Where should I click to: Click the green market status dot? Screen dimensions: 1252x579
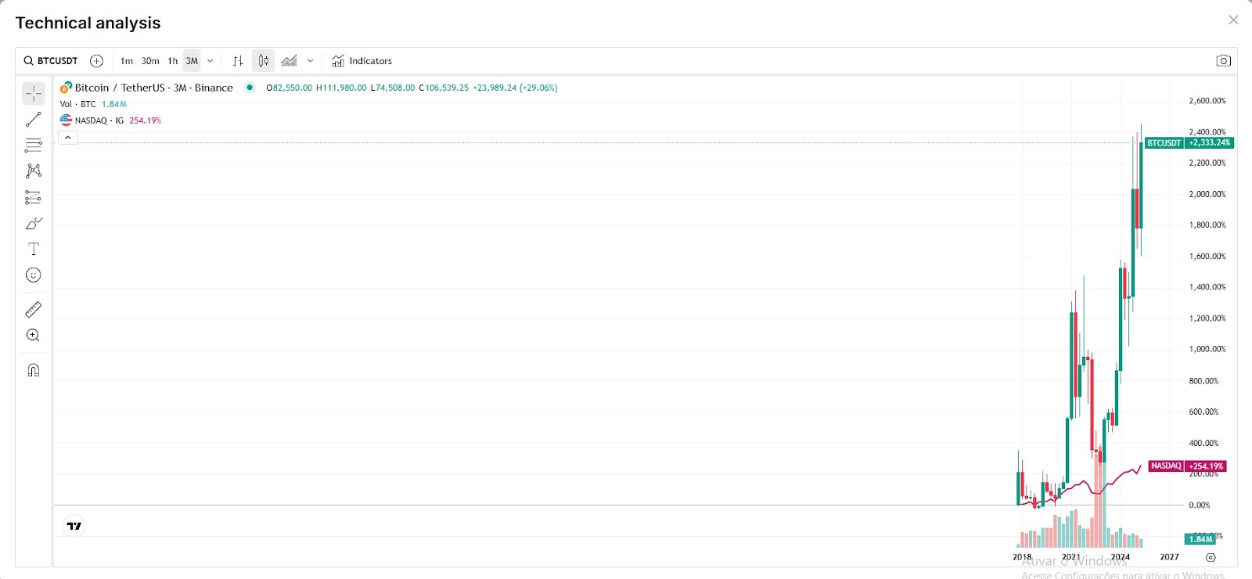(x=250, y=88)
